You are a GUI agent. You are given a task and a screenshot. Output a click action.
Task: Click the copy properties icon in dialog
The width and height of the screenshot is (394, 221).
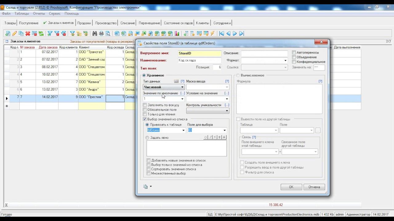[145, 187]
